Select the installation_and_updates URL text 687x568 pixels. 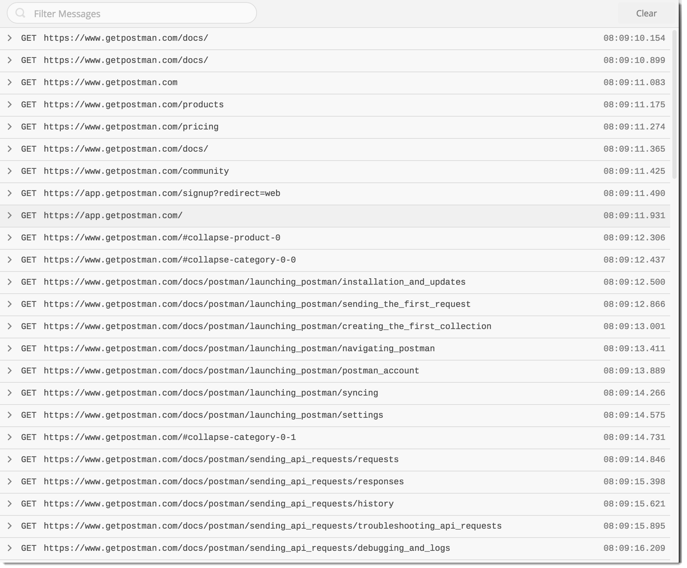pyautogui.click(x=254, y=282)
